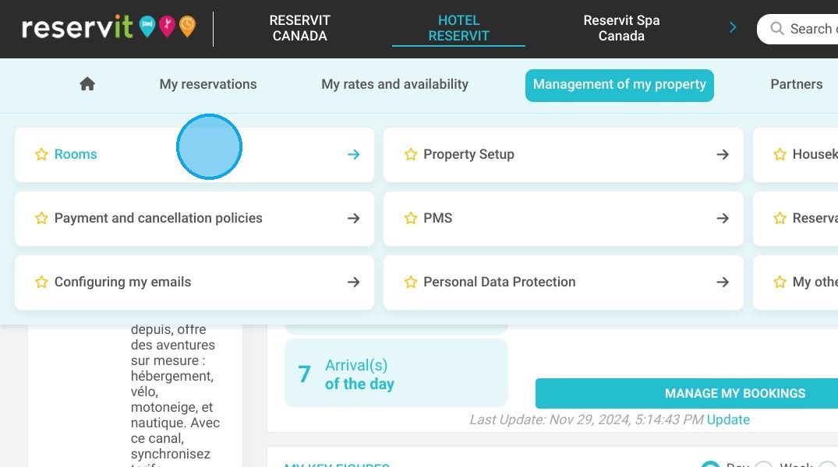This screenshot has width=838, height=467.
Task: Go to the home icon
Action: click(x=87, y=84)
